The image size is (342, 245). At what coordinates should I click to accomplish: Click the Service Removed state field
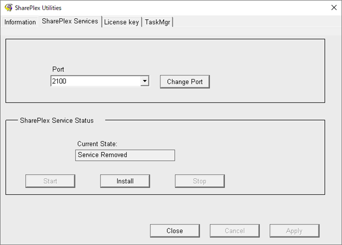(x=126, y=155)
